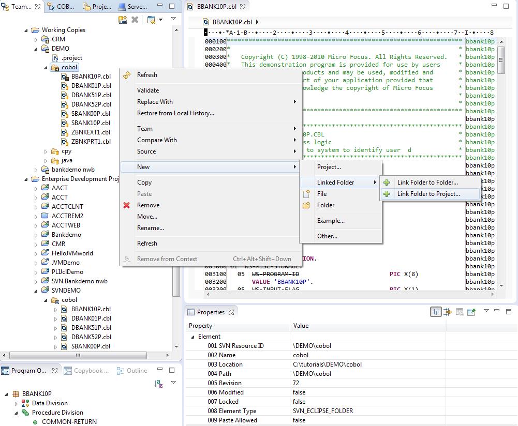
Task: Select the SBANK10P.cbl file row
Action: [x=91, y=123]
